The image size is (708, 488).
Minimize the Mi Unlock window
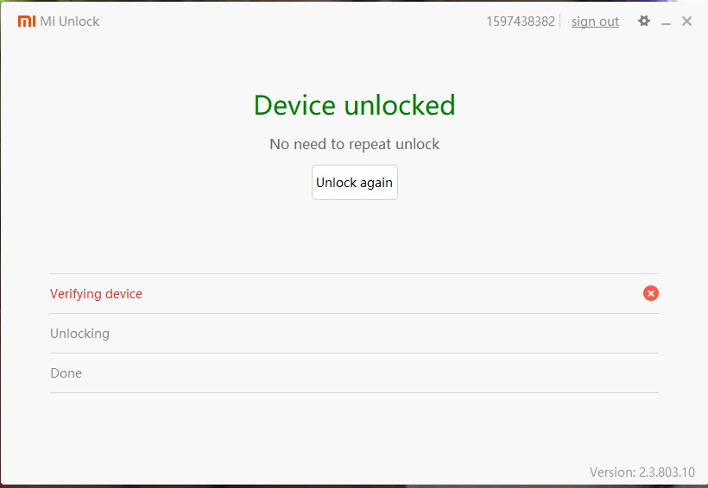coord(667,22)
